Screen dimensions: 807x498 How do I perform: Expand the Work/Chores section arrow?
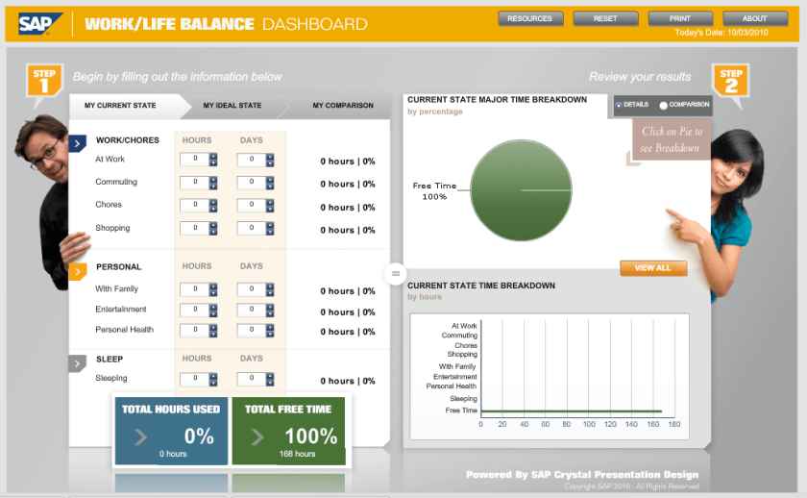(x=79, y=144)
